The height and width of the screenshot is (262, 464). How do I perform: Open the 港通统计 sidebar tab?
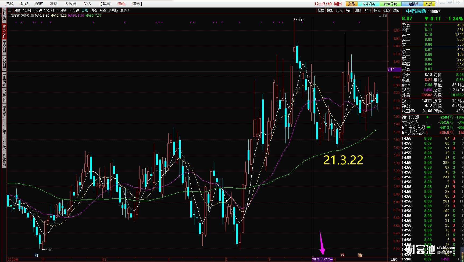click(x=4, y=80)
